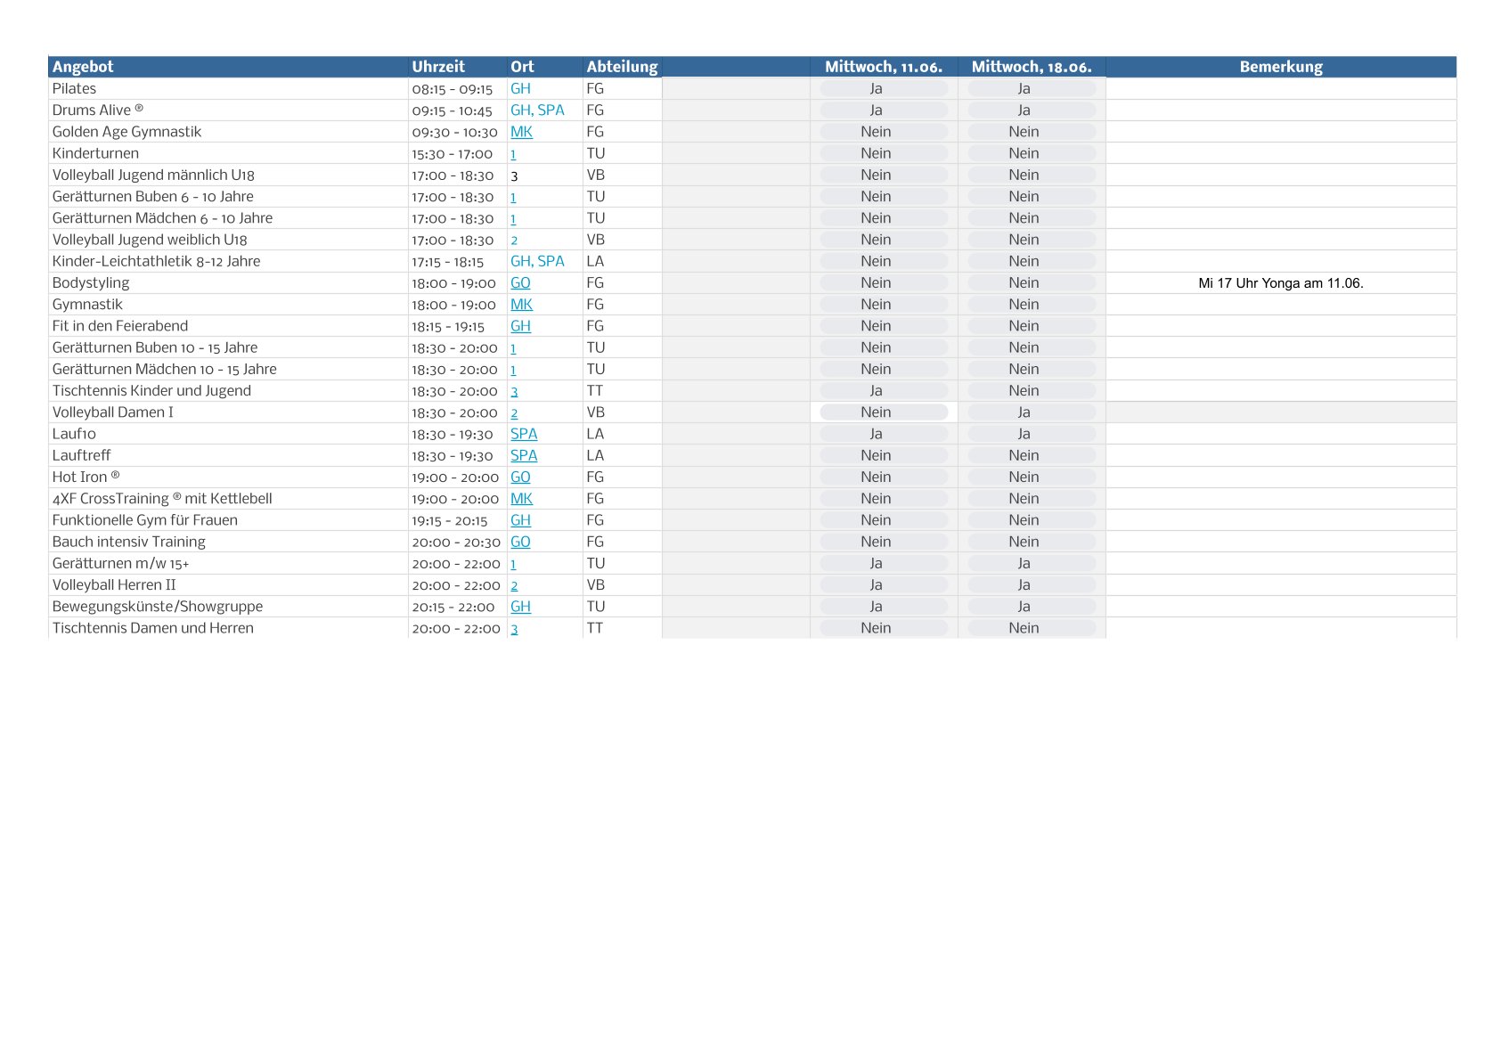
Task: Open the MK link in the Gymnastik row
Action: coord(521,304)
